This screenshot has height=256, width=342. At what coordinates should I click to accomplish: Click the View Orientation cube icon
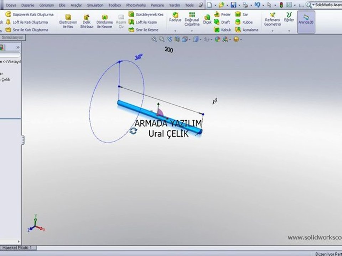click(x=185, y=39)
